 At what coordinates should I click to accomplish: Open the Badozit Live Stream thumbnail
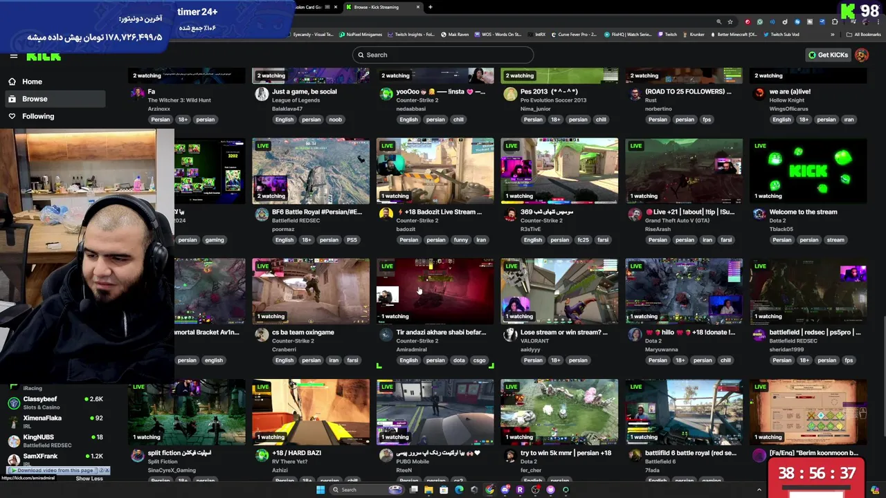435,171
